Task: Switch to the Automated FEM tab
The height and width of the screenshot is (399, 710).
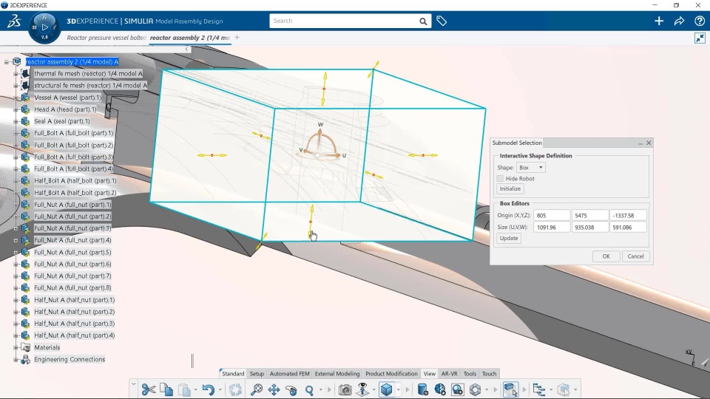Action: 289,374
